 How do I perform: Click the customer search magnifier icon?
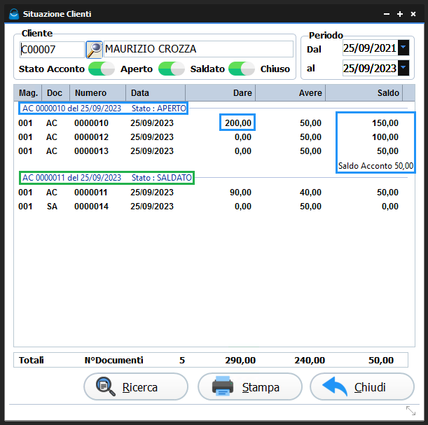pos(94,50)
